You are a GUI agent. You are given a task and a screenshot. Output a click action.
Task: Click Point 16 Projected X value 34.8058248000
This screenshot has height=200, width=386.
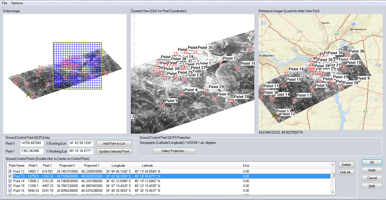(67, 191)
